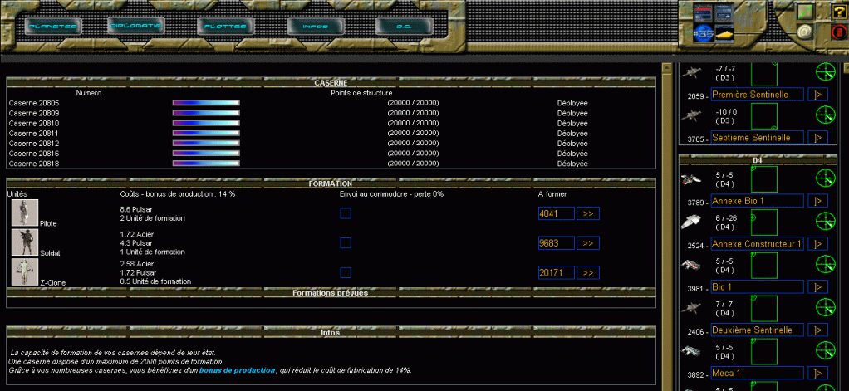Expand the Annexe Bio 1 fleet arrow

click(817, 201)
